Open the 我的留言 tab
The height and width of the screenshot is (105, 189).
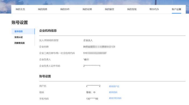tap(110, 9)
